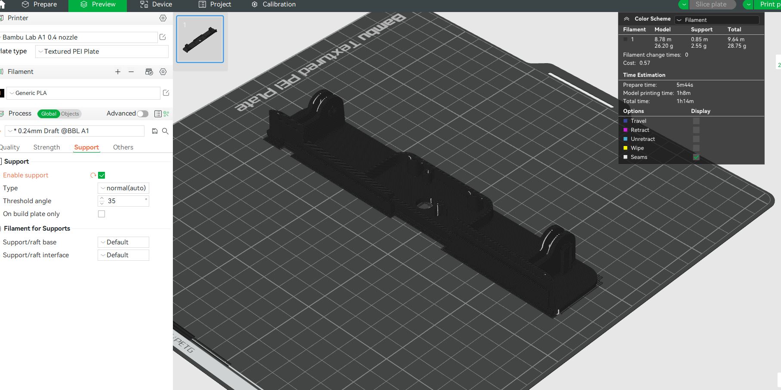Open Support/raft base filament dropdown
The width and height of the screenshot is (781, 390).
123,242
